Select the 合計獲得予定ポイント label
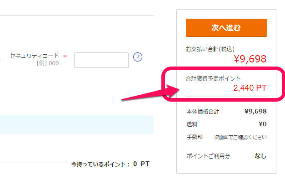Viewport: 285px width, 180px height. coord(213,78)
